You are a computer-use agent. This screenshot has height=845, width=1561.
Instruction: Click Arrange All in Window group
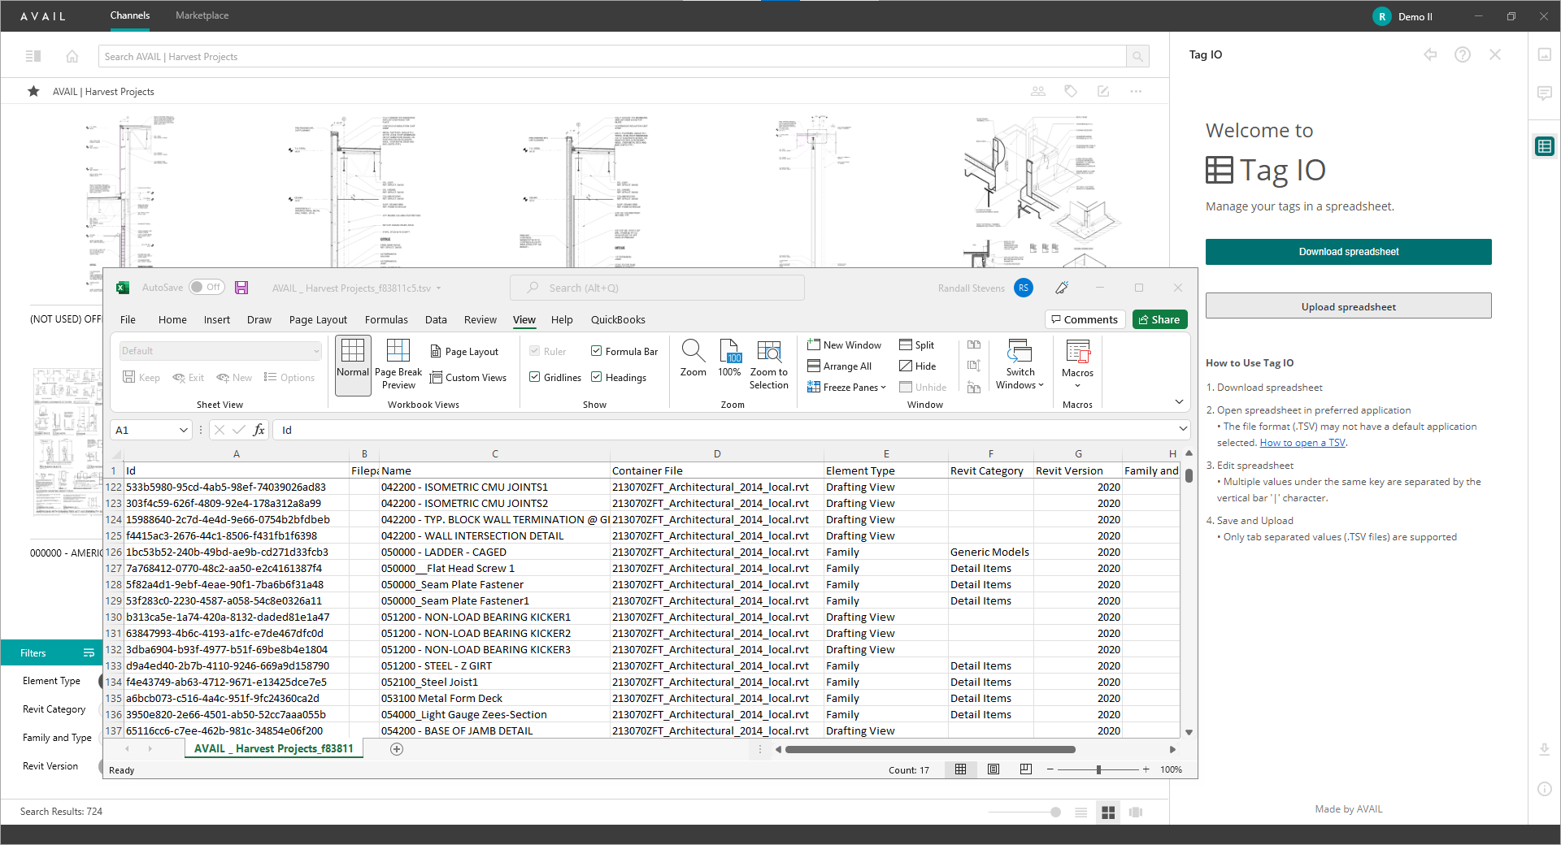click(839, 366)
